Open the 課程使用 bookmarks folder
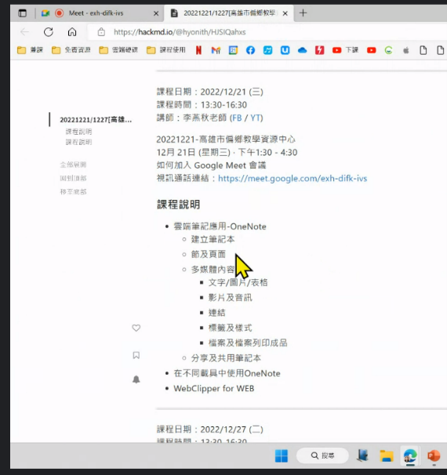The width and height of the screenshot is (447, 475). (166, 50)
